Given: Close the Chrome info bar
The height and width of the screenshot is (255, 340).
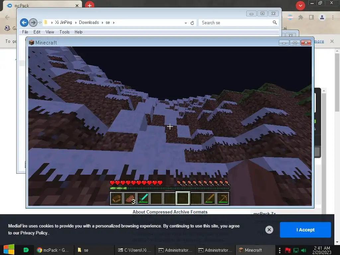Looking at the screenshot, I should click(332, 41).
